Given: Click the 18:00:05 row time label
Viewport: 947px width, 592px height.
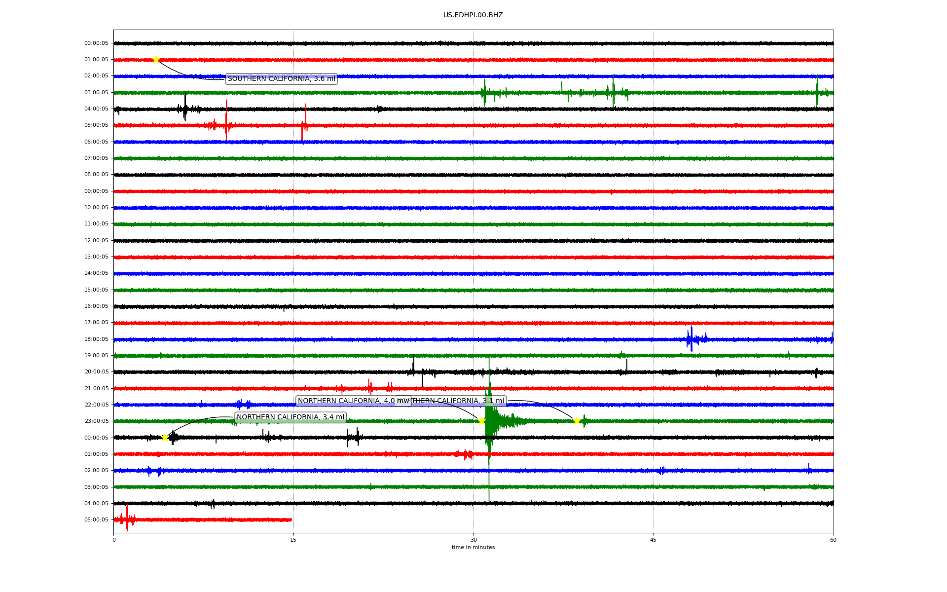Looking at the screenshot, I should pyautogui.click(x=96, y=339).
